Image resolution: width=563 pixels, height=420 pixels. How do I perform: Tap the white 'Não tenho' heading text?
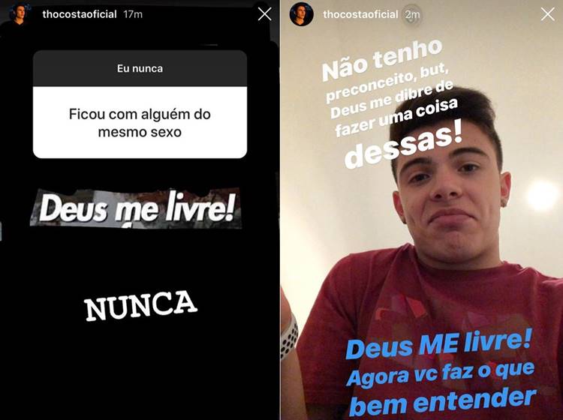point(381,59)
